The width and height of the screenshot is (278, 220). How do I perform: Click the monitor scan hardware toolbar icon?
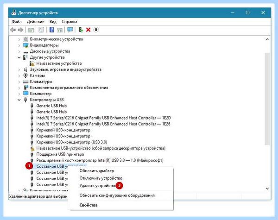click(x=70, y=30)
